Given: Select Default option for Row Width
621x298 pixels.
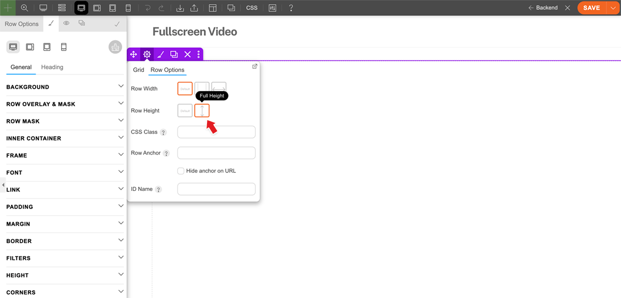Looking at the screenshot, I should click(x=185, y=89).
